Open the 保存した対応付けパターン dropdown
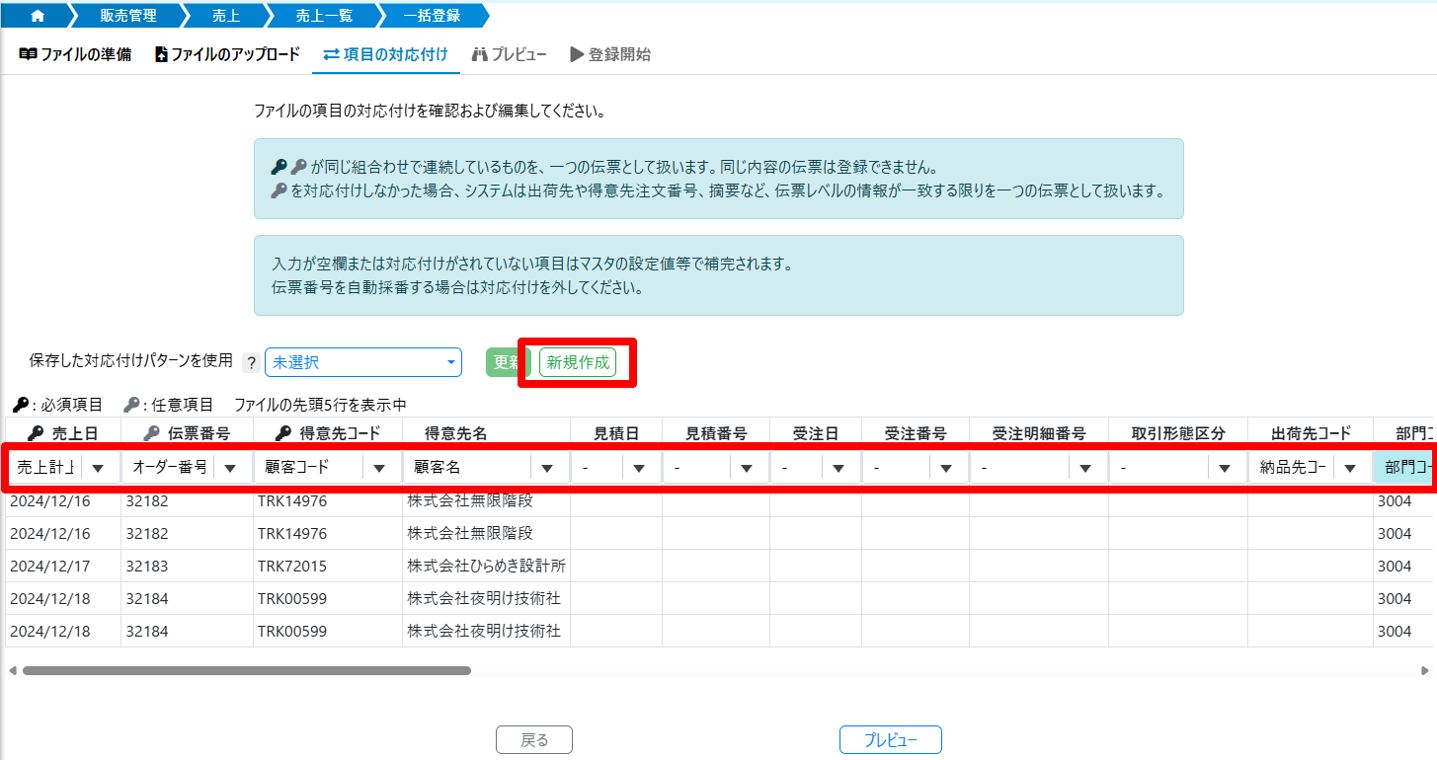1437x760 pixels. pos(362,362)
